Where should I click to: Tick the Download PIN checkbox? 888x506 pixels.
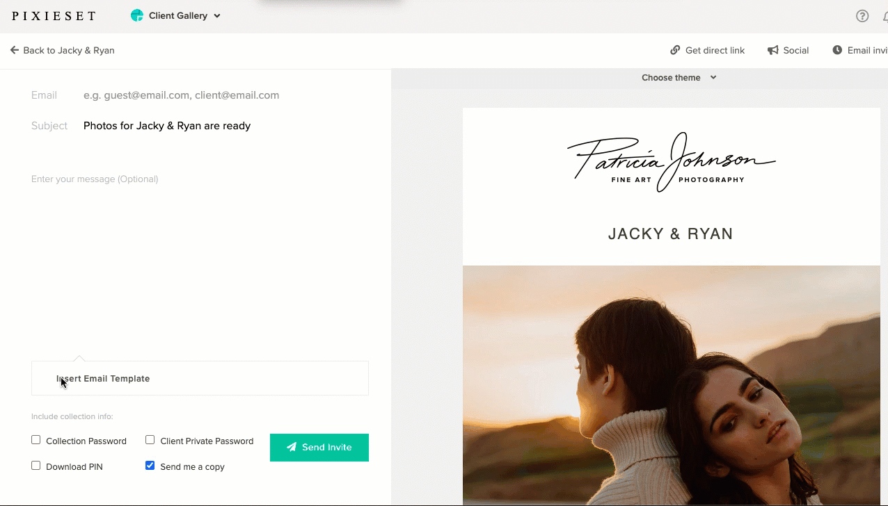tap(36, 466)
